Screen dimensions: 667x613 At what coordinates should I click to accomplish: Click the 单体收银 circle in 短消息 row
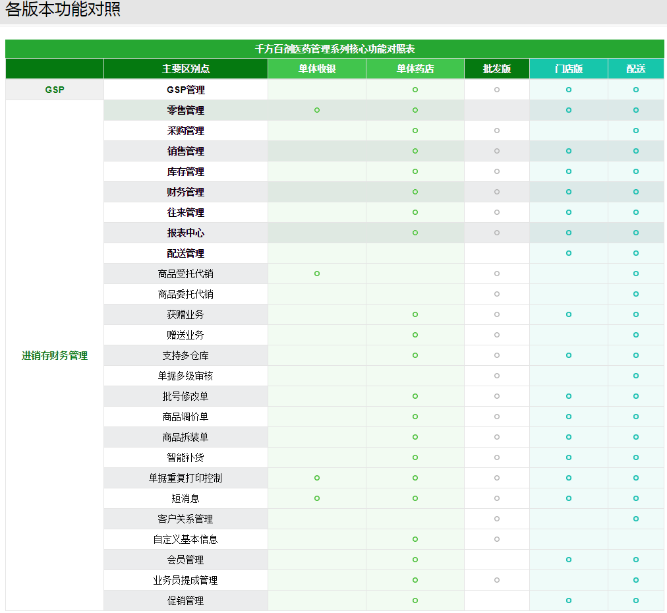coord(317,498)
